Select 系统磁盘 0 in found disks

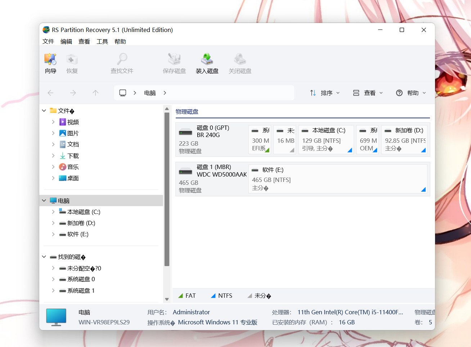click(77, 279)
